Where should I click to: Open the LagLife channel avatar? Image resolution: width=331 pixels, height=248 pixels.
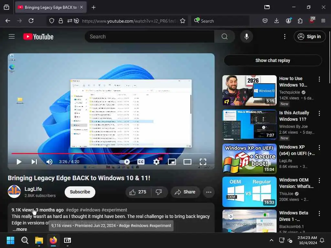tap(14, 191)
